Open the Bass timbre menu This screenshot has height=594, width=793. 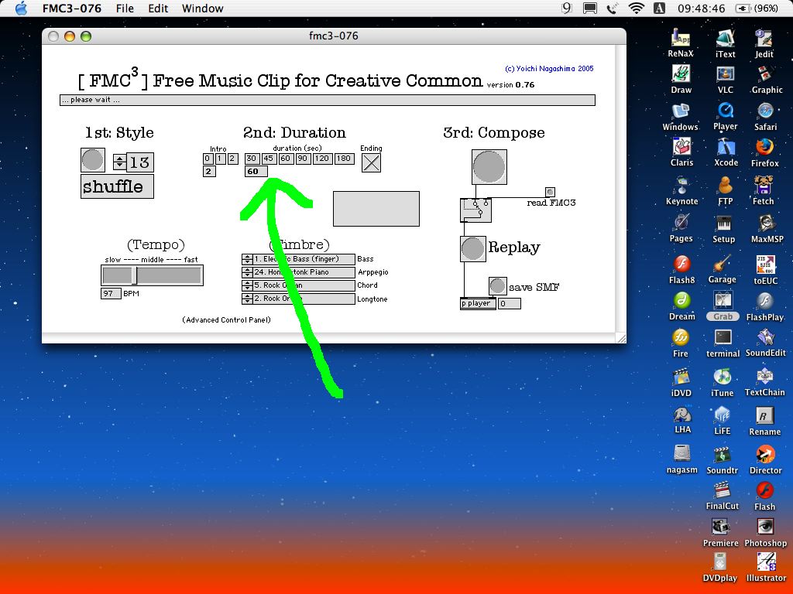coord(304,259)
